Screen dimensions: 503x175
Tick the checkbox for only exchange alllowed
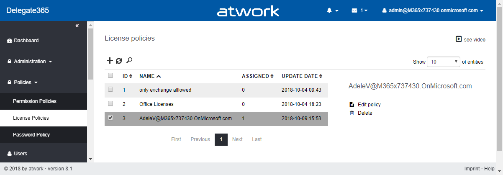coord(110,89)
